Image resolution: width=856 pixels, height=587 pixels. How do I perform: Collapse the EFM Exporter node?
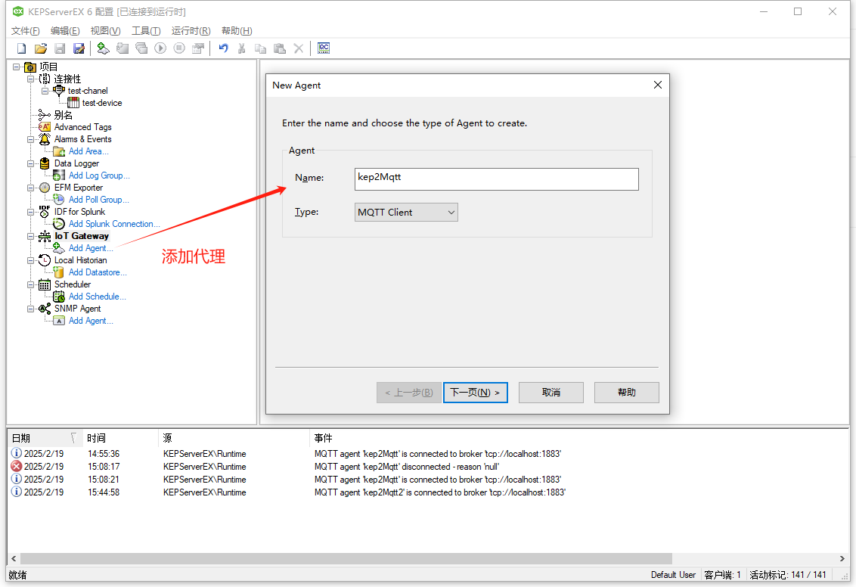tap(30, 188)
